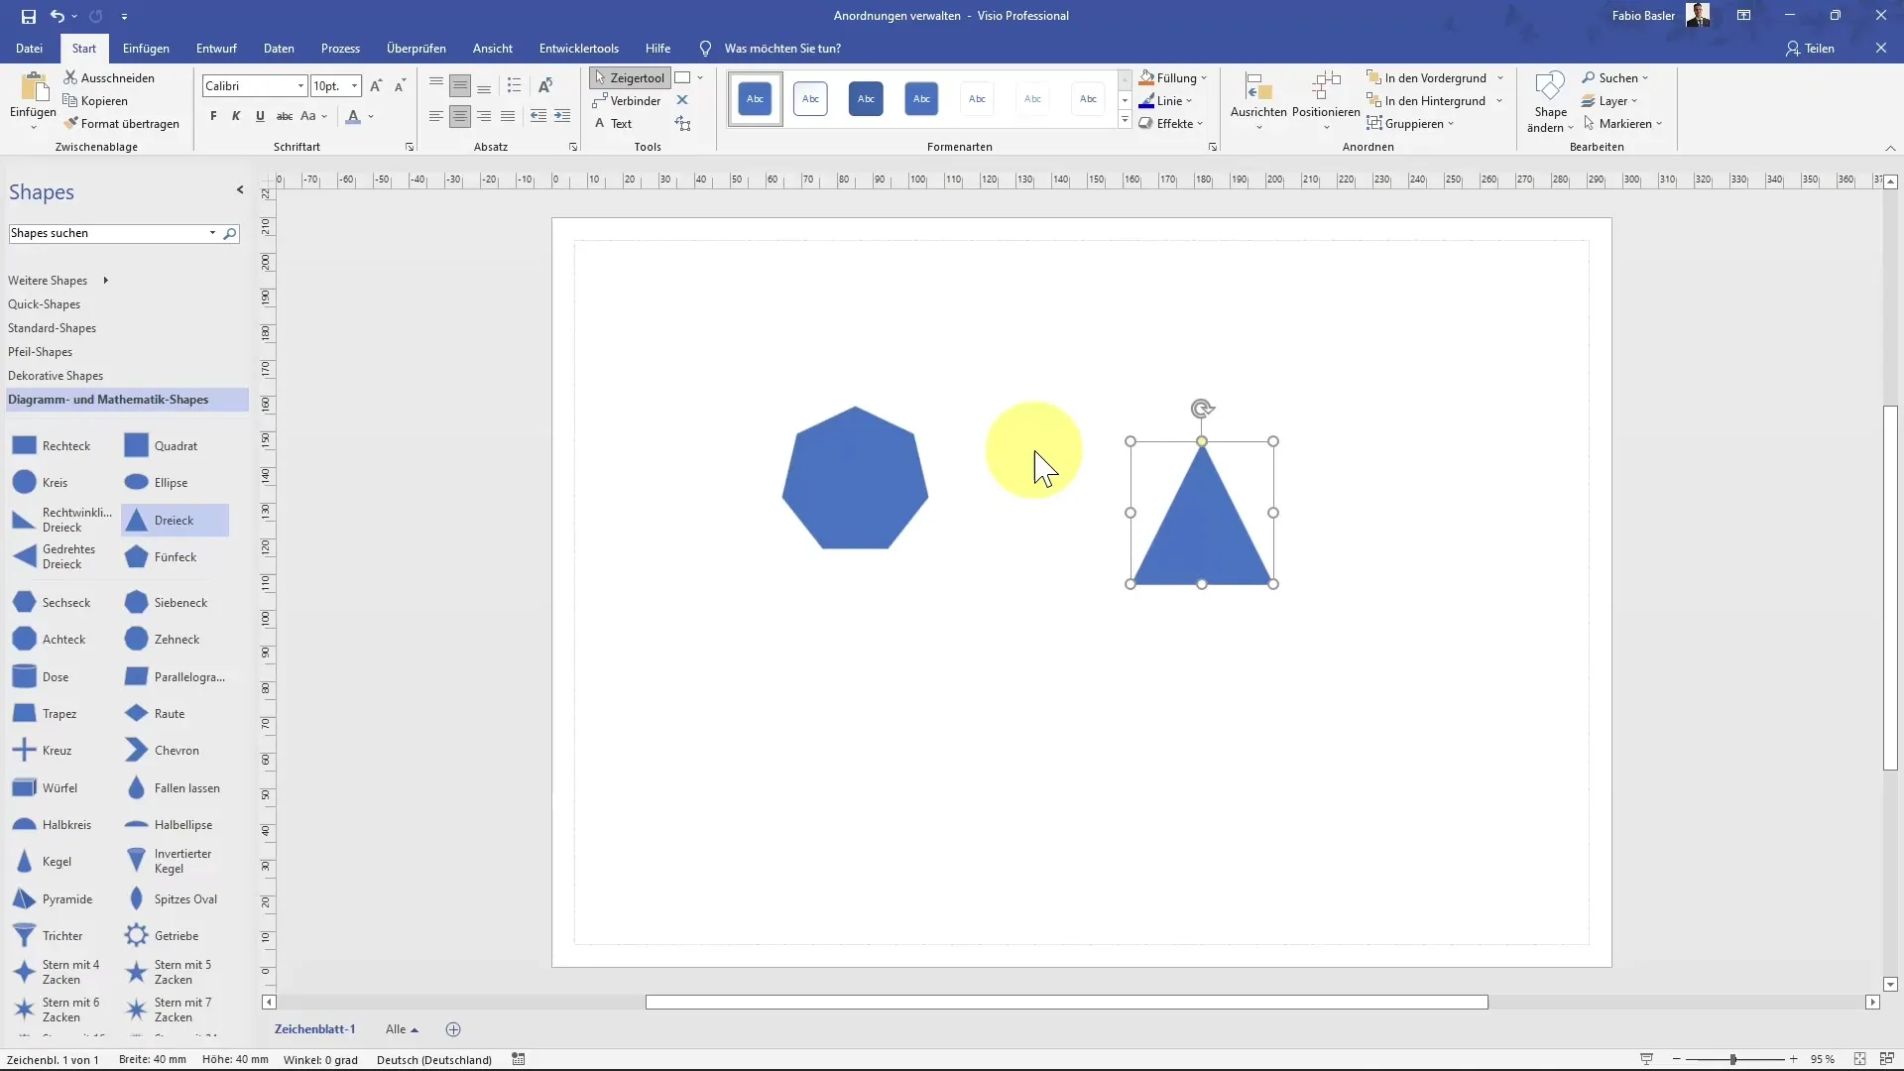1904x1071 pixels.
Task: Click increase indent icon
Action: (x=562, y=116)
